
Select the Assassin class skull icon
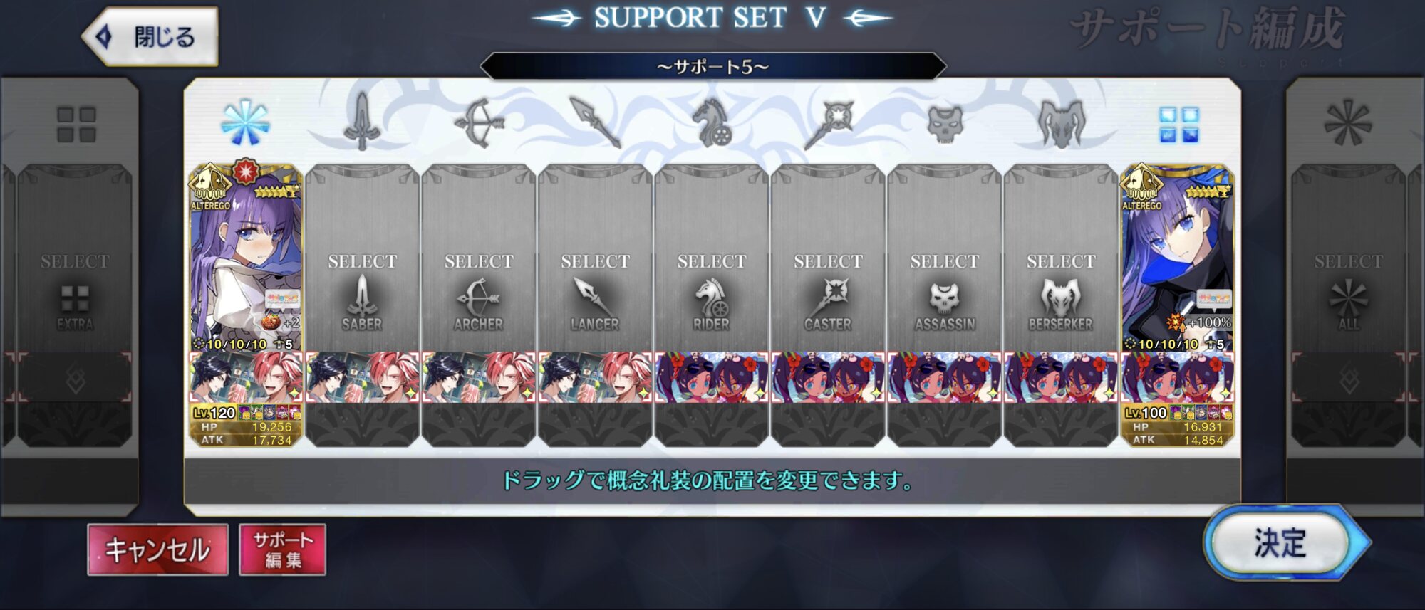pyautogui.click(x=945, y=123)
